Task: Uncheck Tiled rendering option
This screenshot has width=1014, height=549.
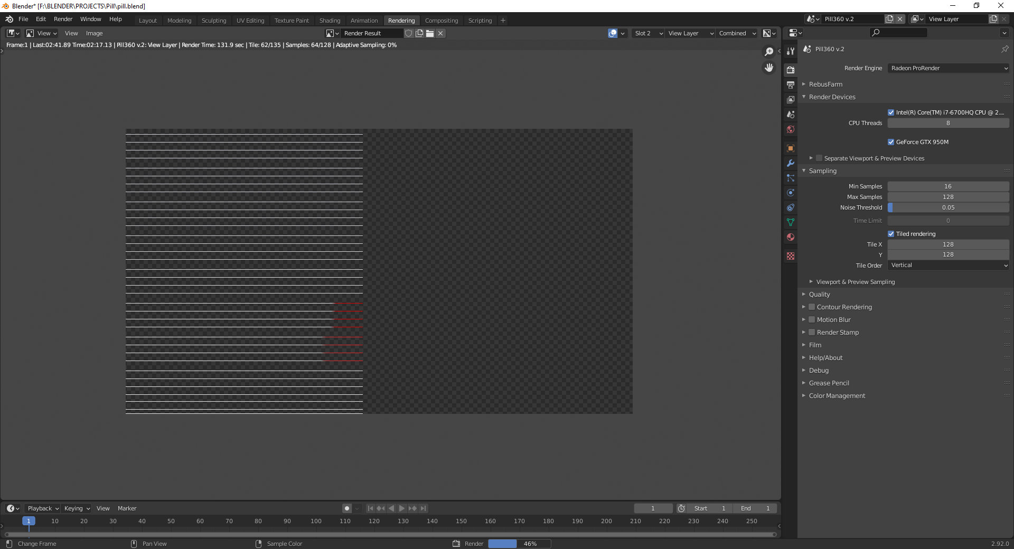Action: click(891, 233)
